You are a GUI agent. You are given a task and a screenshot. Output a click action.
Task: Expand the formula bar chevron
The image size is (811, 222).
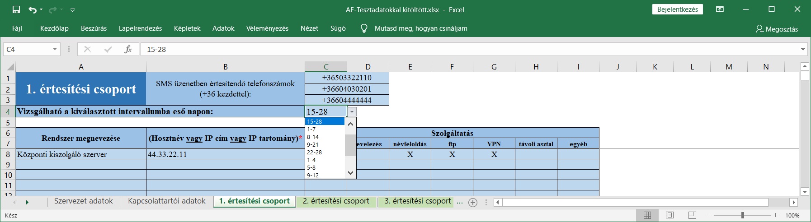click(803, 49)
